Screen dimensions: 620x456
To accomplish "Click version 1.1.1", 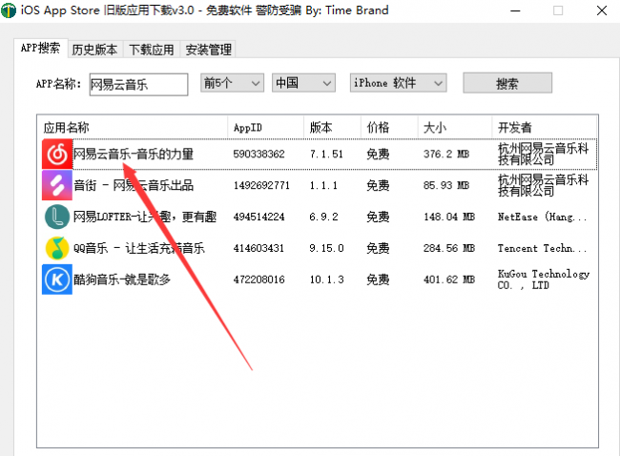I will (x=323, y=185).
